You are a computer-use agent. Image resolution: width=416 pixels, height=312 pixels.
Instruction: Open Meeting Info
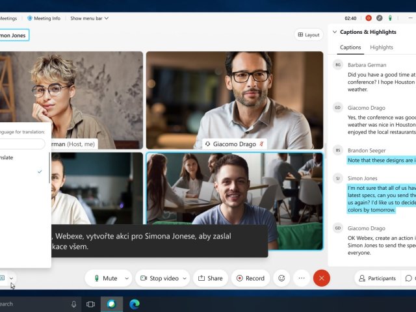44,18
